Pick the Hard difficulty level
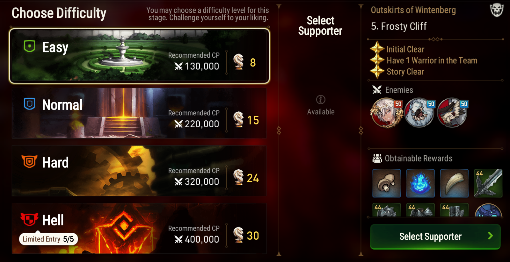This screenshot has width=510, height=262. 139,171
